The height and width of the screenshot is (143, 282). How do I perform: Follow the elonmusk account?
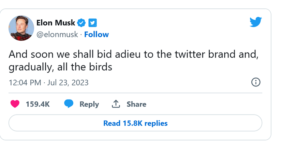97,35
